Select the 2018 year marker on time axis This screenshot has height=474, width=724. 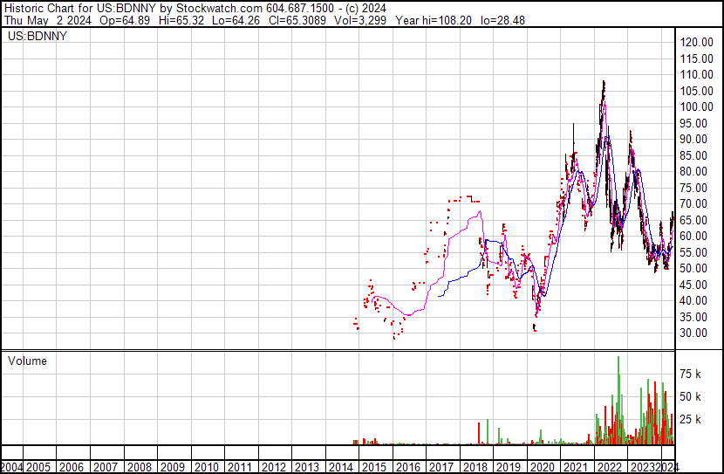click(477, 467)
